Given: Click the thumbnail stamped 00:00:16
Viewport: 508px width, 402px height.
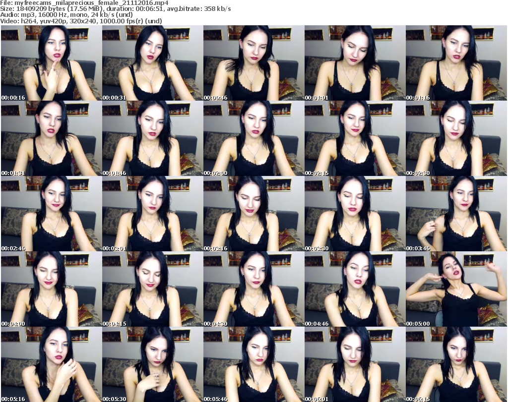Looking at the screenshot, I should click(x=51, y=63).
